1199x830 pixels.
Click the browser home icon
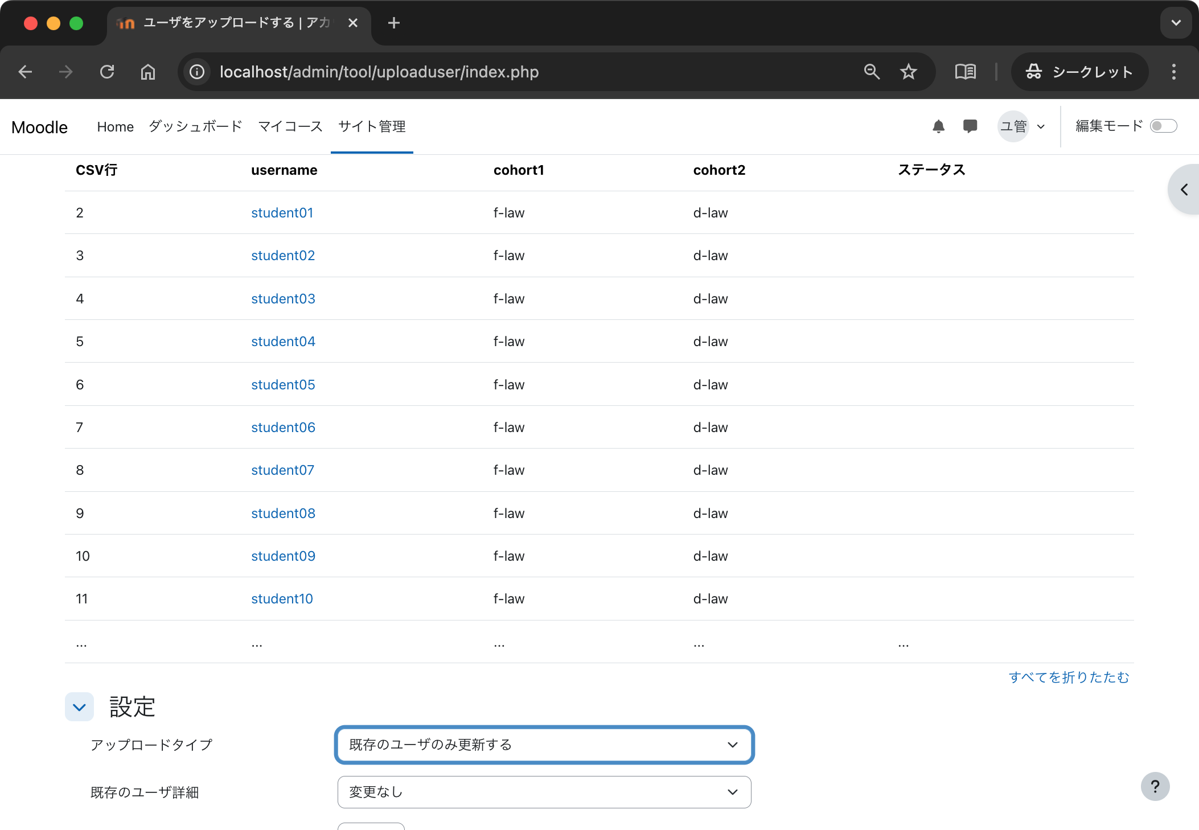tap(148, 72)
